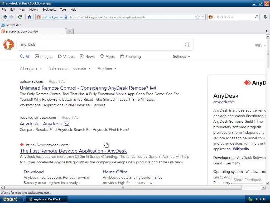Screen dimensions: 270x203
Task: Select the All results tab
Action: coord(25,57)
